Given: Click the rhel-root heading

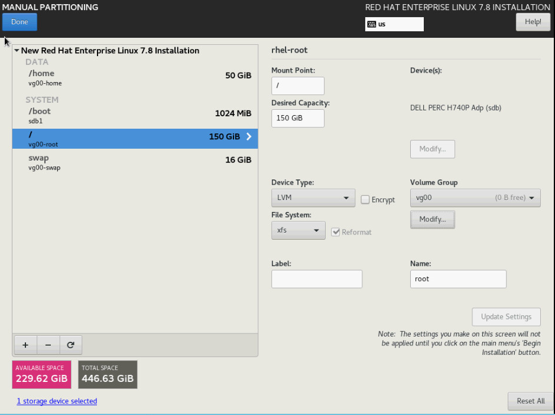Looking at the screenshot, I should click(289, 50).
